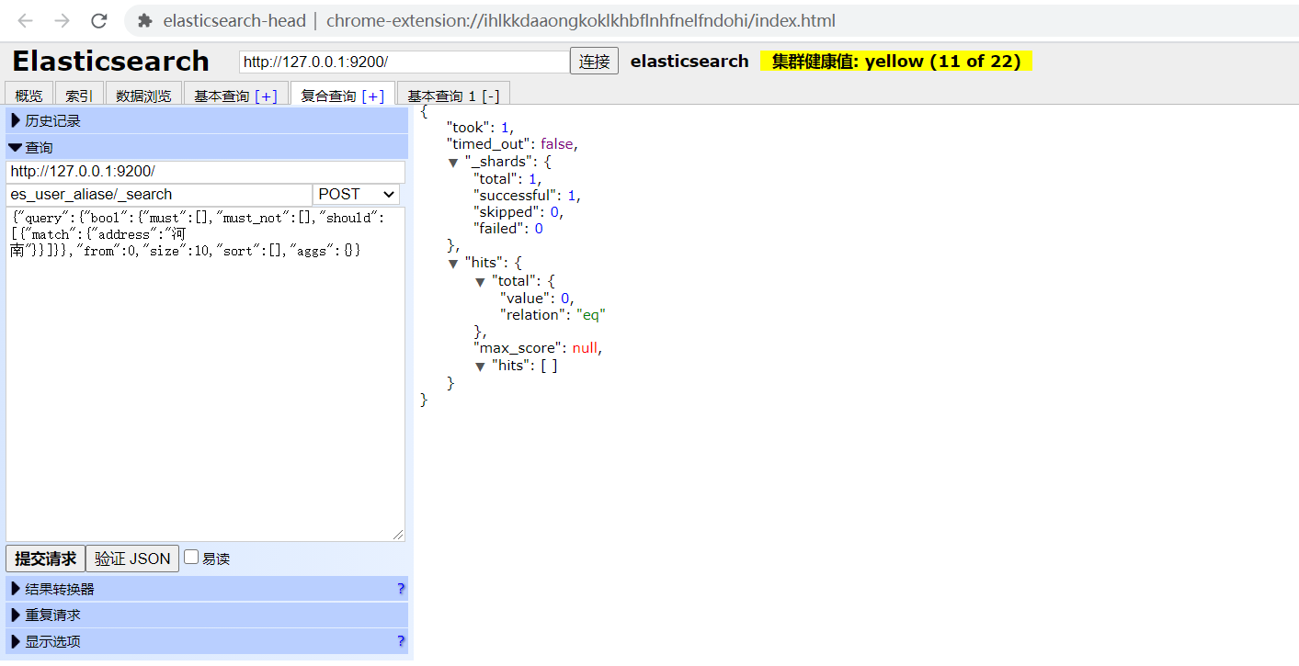
Task: Collapse the inner "hits" array node
Action: [x=480, y=367]
